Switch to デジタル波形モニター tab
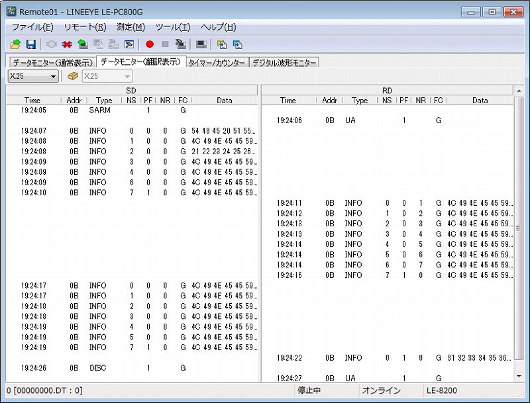530x403 pixels. pyautogui.click(x=284, y=63)
